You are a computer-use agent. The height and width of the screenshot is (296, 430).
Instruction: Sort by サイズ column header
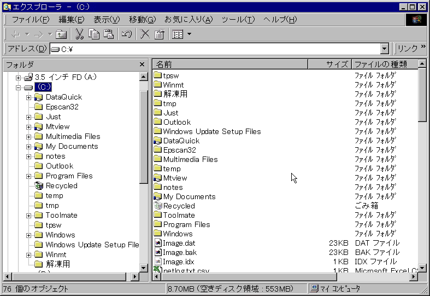[329, 65]
